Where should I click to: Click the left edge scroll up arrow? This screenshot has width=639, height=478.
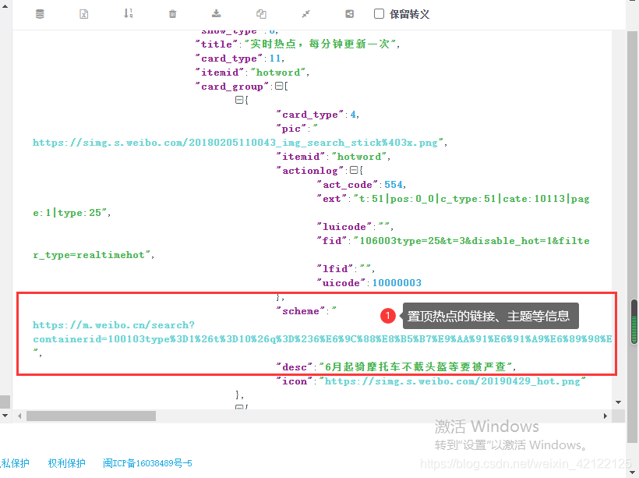point(5,5)
